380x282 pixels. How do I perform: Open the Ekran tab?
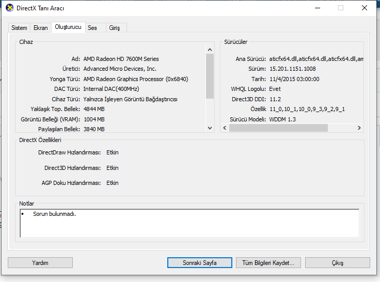click(40, 28)
